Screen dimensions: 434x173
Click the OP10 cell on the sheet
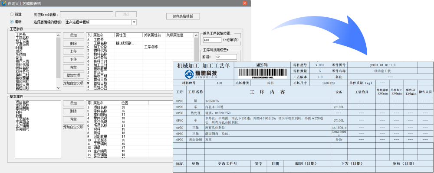point(180,101)
